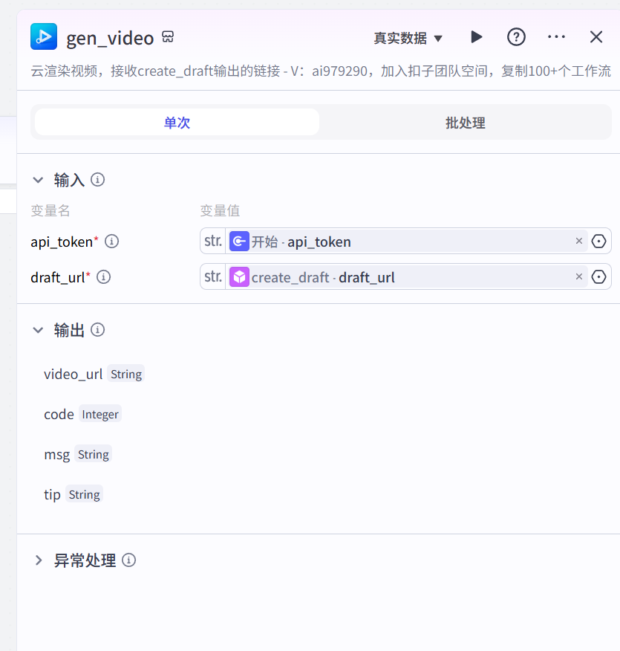Expand the 异常处理 section
The image size is (620, 651).
[39, 560]
